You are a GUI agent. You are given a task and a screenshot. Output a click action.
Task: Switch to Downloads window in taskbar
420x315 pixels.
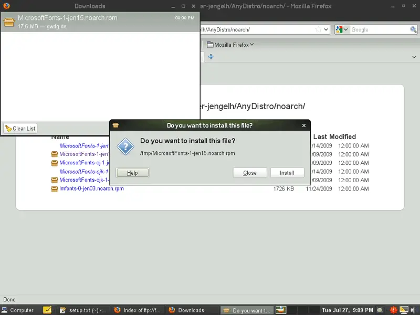tap(192, 310)
